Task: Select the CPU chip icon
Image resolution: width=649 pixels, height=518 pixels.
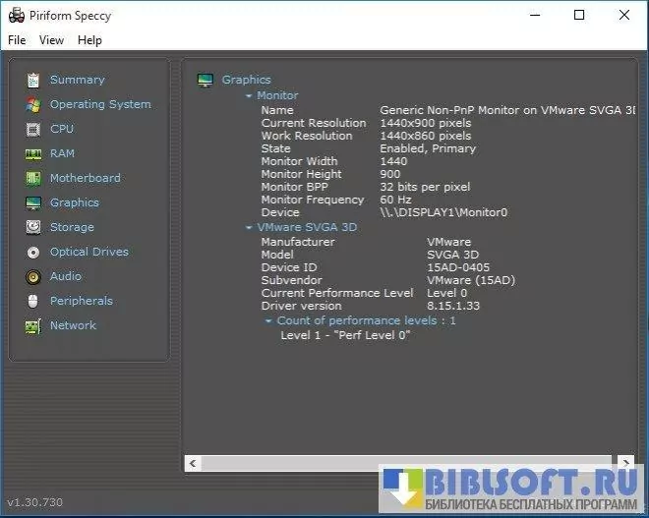Action: (33, 129)
